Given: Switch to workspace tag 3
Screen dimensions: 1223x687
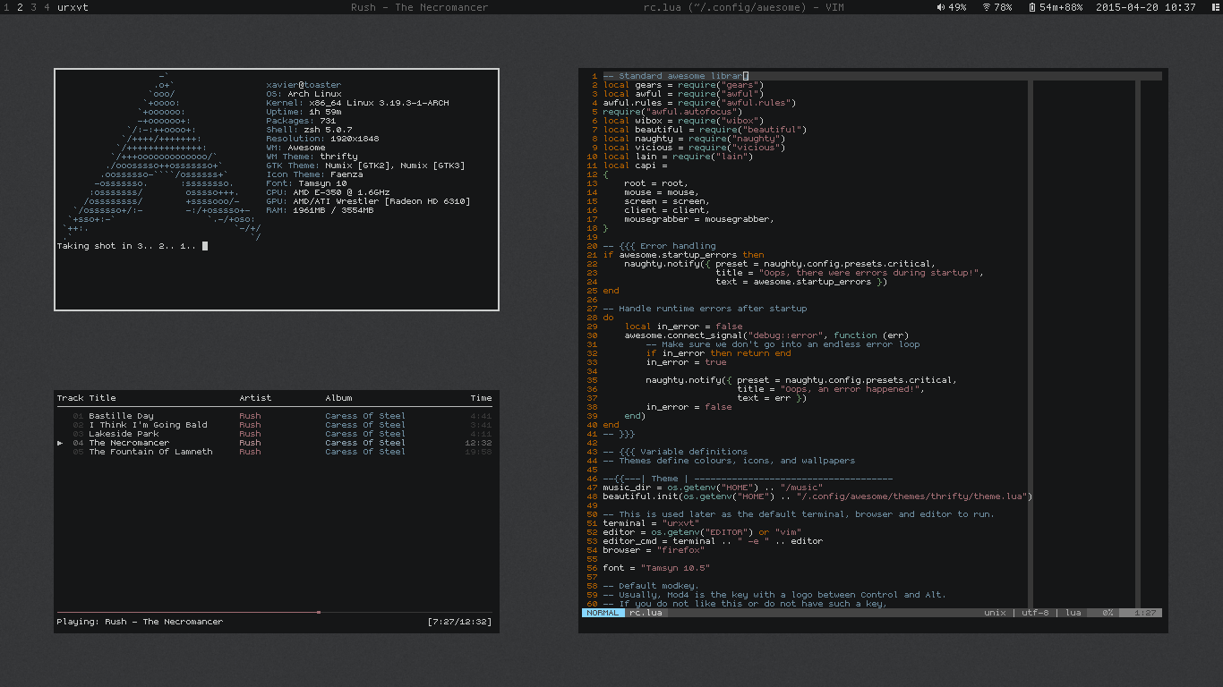Looking at the screenshot, I should pyautogui.click(x=33, y=7).
